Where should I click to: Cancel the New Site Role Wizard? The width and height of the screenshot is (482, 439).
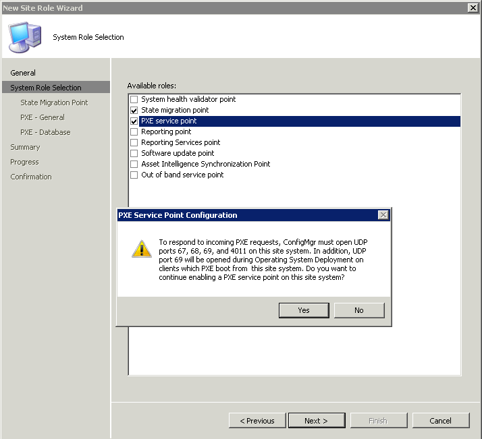pos(441,421)
